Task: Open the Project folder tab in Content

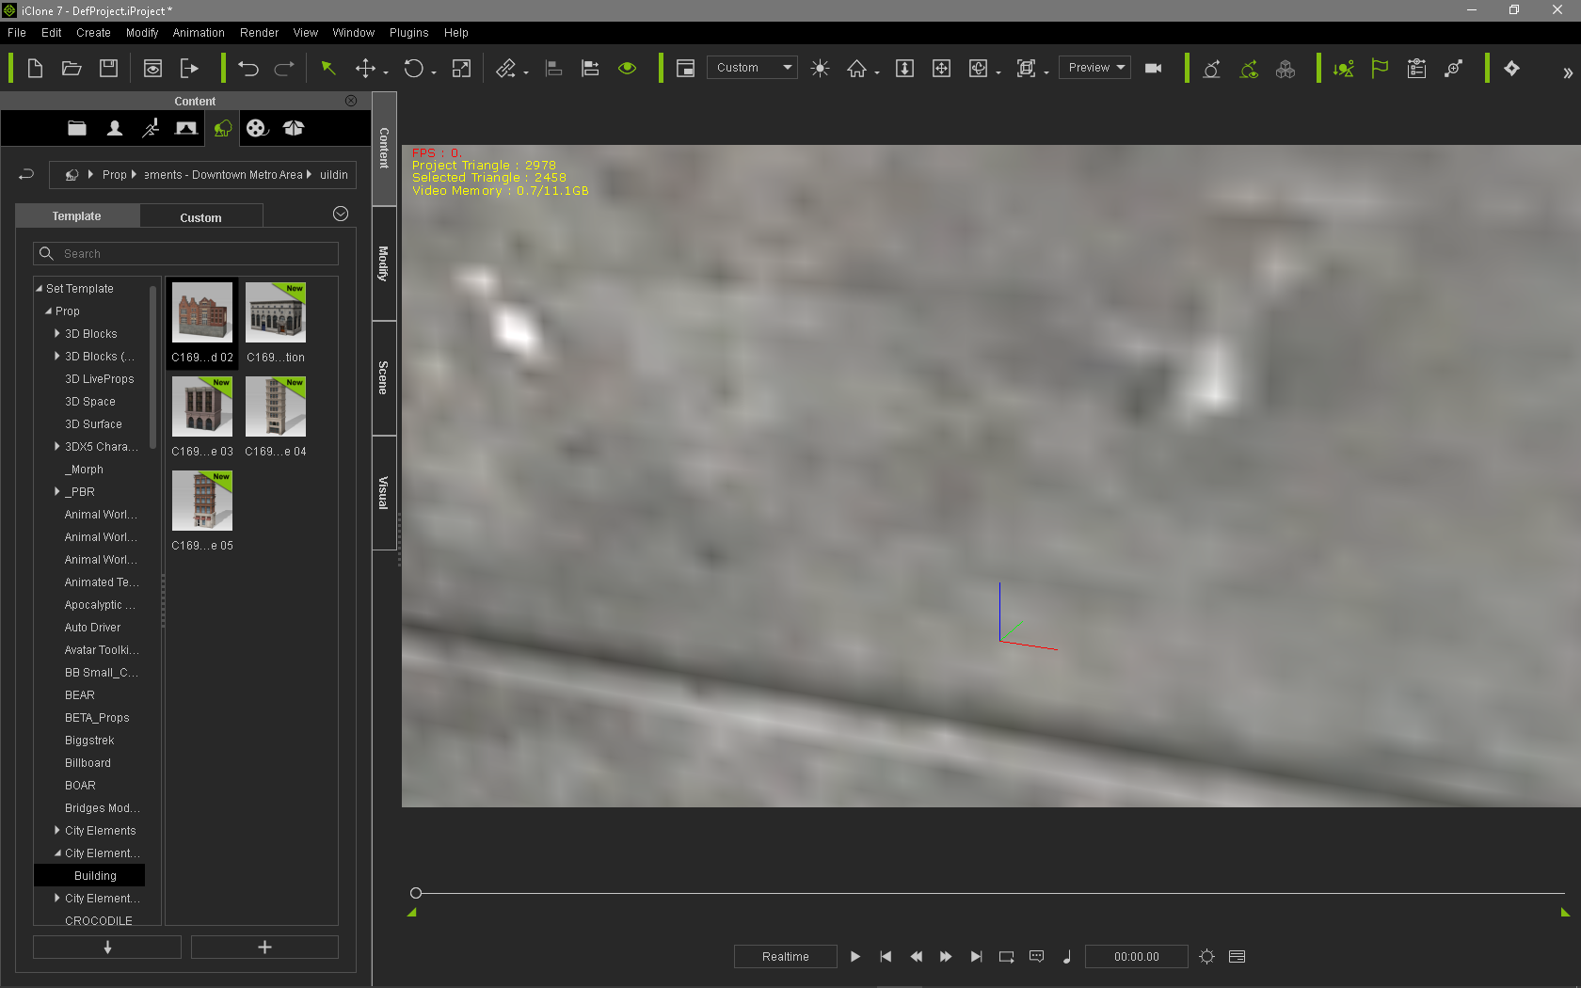Action: [77, 128]
